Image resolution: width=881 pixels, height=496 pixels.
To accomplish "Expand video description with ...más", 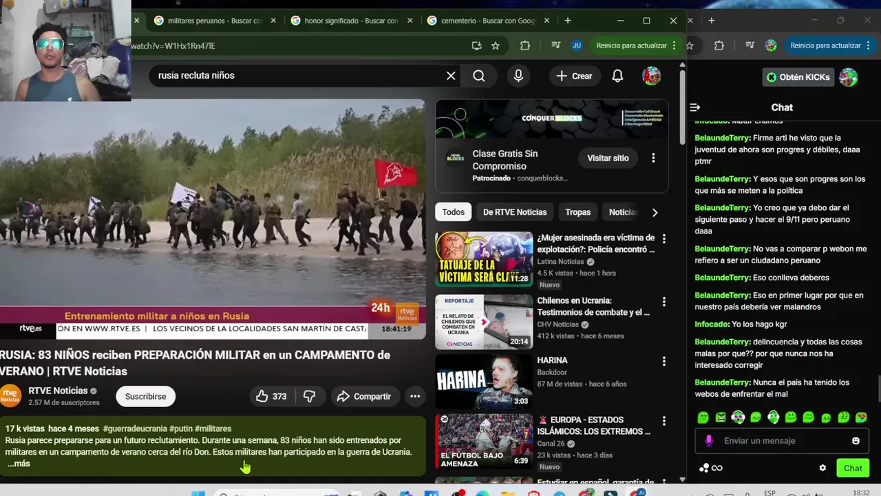I will coord(19,464).
